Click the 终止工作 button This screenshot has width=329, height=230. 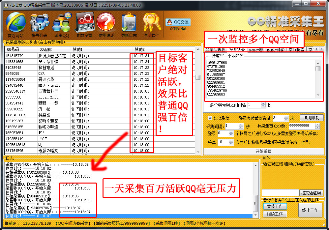[310, 210]
